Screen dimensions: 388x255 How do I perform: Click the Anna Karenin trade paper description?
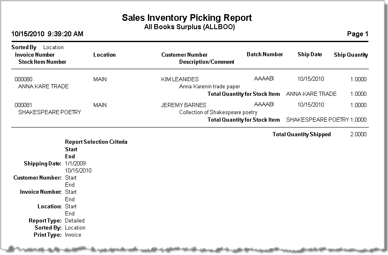210,87
